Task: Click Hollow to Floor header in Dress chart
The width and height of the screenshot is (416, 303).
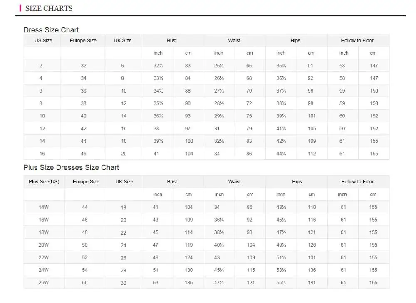Action: coord(357,41)
